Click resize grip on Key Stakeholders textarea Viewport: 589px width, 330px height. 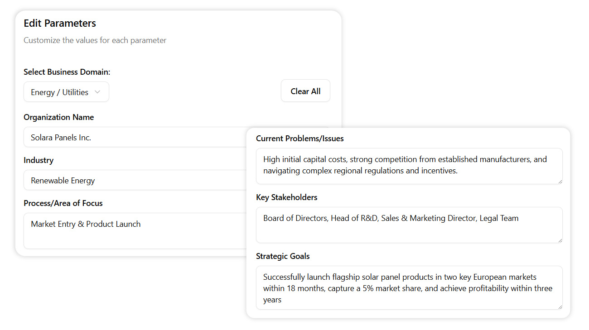click(x=560, y=240)
